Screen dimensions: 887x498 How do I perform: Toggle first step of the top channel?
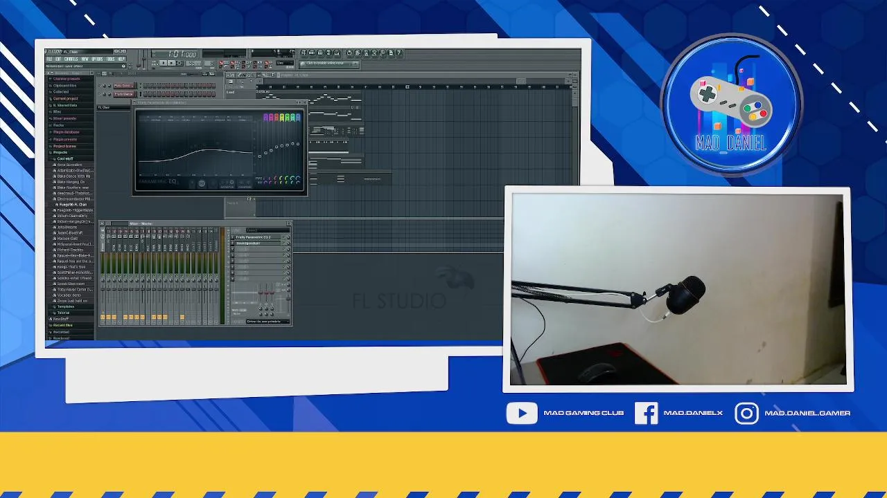click(x=146, y=86)
